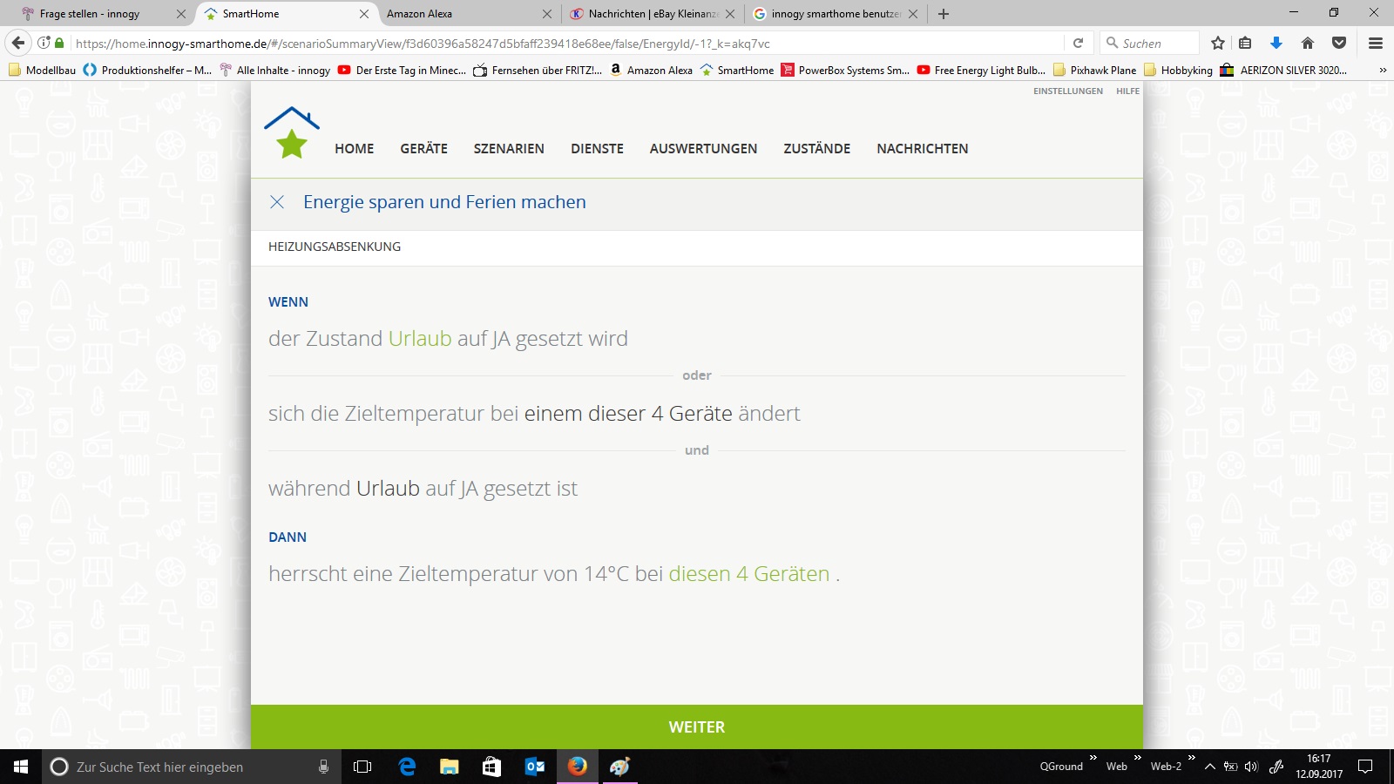Screen dimensions: 1394x784
Task: Close the scenario with the X icon
Action: click(x=277, y=202)
